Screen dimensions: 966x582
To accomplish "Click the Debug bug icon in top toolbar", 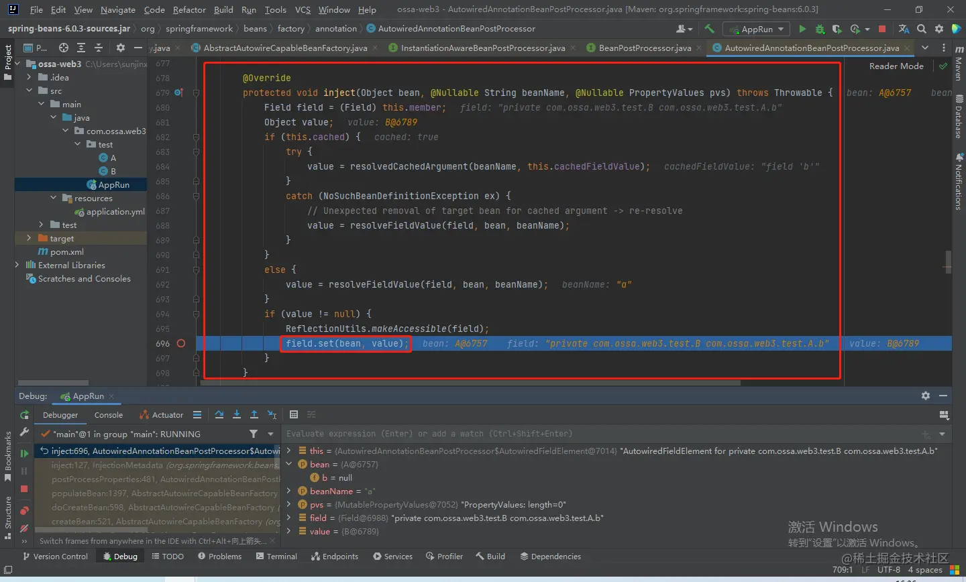I will coord(820,29).
